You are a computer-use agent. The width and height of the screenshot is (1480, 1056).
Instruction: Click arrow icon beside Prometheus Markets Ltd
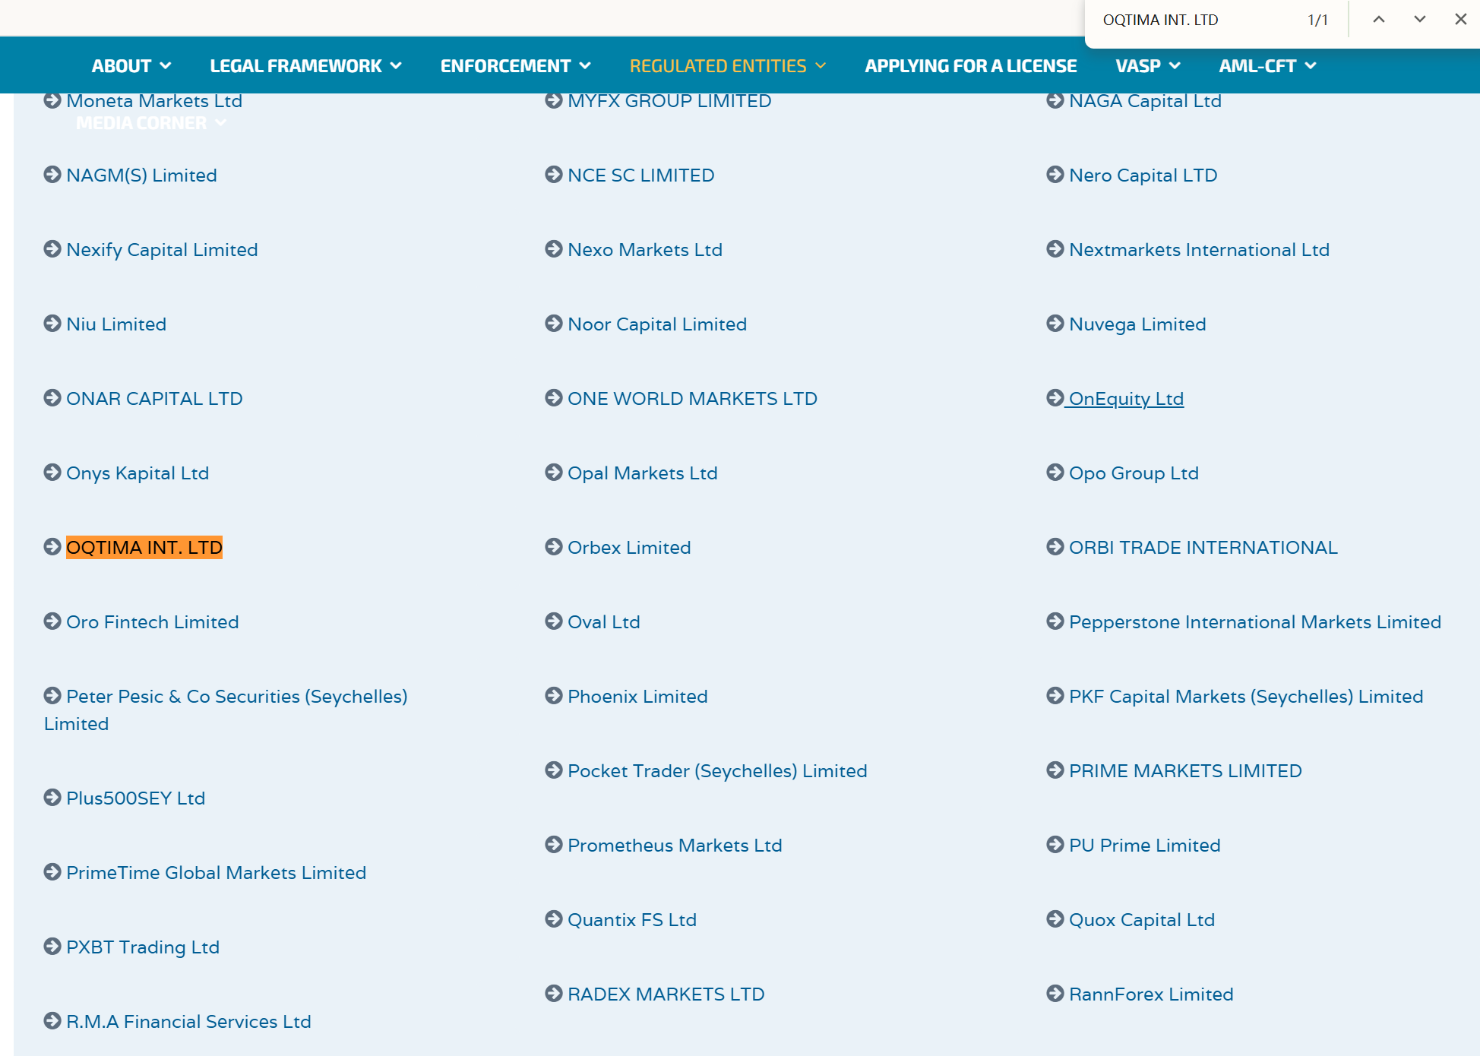[554, 845]
